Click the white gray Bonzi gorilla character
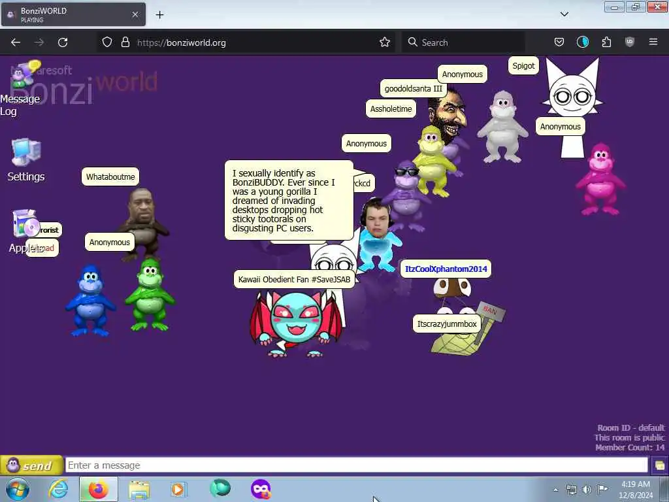Screen dimensions: 669x502 click(502, 127)
